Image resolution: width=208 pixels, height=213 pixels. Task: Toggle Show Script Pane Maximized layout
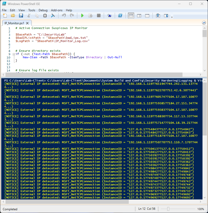pyautogui.click(x=147, y=15)
